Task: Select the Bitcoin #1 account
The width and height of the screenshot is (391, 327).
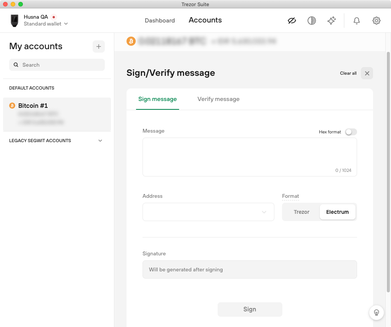Action: [x=57, y=114]
